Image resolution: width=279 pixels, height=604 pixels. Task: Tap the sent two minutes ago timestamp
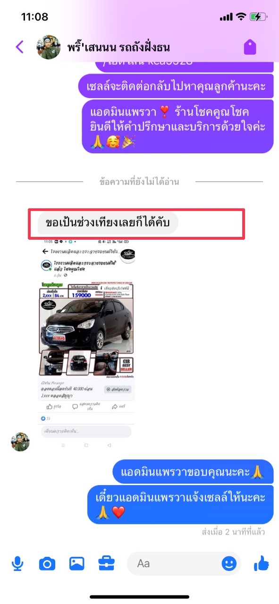233,532
